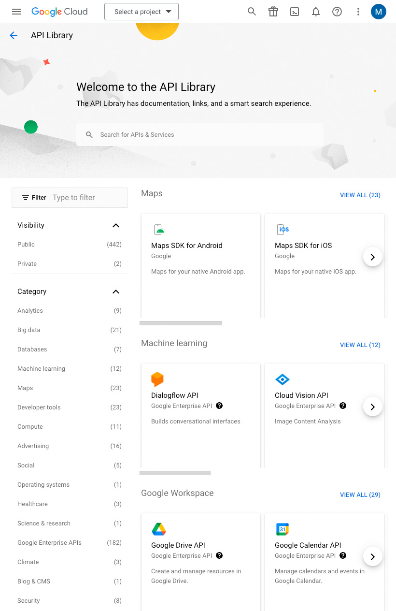Click the Maps SDK for iOS icon
The image size is (396, 611).
pyautogui.click(x=283, y=229)
